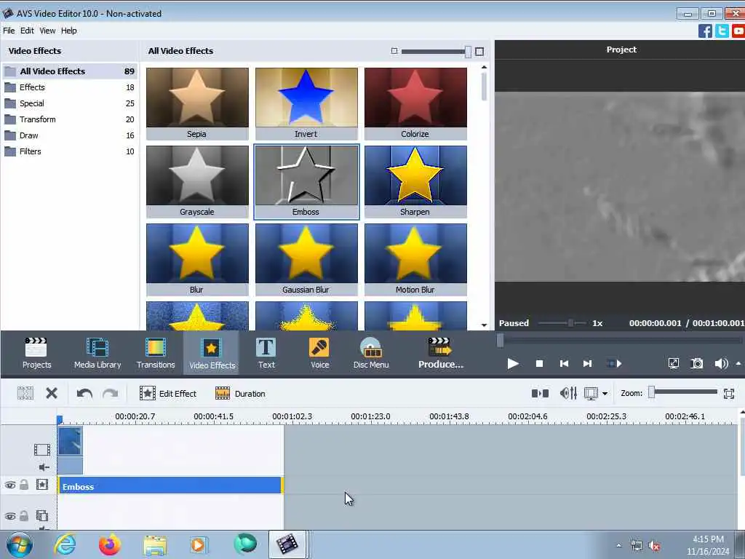Open the Media Library
Screen dimensions: 745x559
tap(97, 353)
